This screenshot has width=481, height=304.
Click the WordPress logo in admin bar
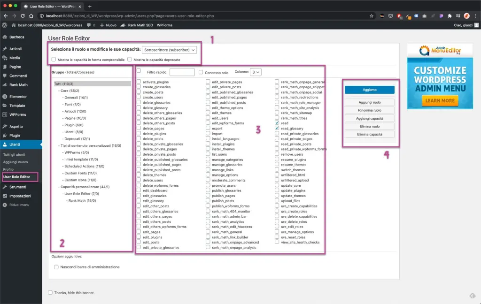tap(5, 25)
